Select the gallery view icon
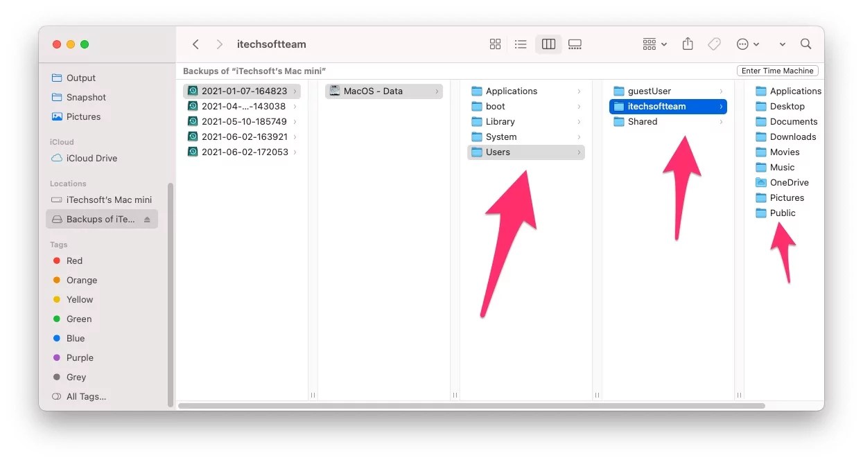Viewport: 863px width, 462px height. (x=575, y=44)
